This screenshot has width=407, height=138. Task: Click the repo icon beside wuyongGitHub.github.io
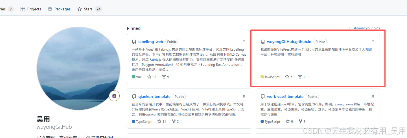[x=263, y=42]
